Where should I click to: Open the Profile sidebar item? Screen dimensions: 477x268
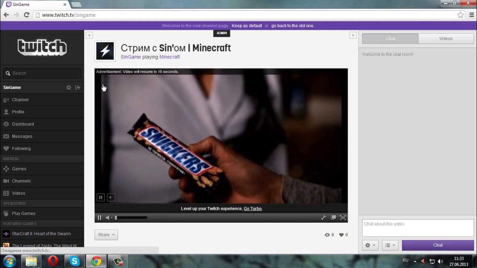pyautogui.click(x=42, y=112)
